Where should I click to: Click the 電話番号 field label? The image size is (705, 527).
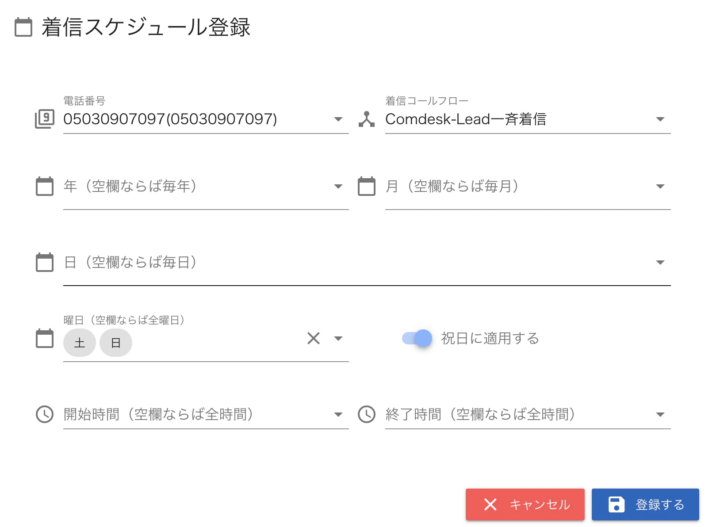[x=84, y=101]
